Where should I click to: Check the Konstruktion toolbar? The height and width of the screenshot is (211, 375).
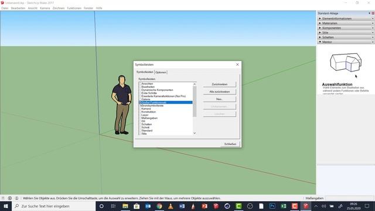pyautogui.click(x=140, y=112)
